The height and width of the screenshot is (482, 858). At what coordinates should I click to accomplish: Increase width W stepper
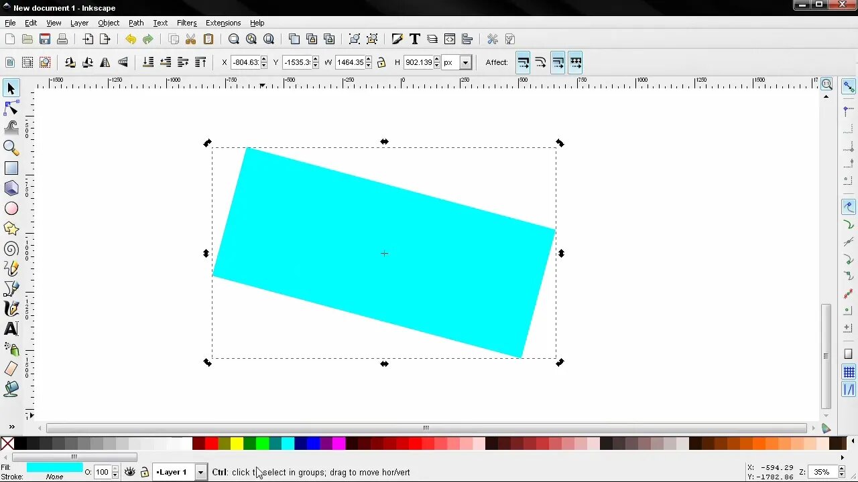[x=368, y=59]
